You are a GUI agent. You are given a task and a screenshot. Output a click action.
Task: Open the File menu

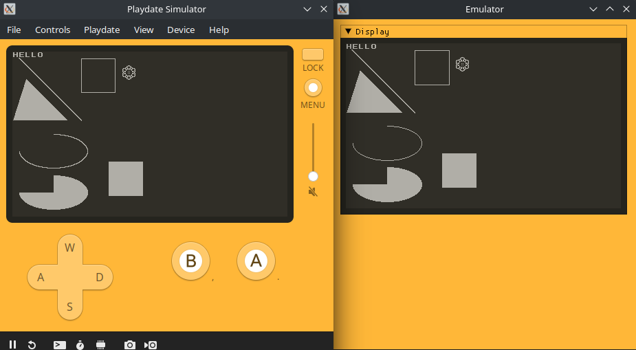pos(14,30)
